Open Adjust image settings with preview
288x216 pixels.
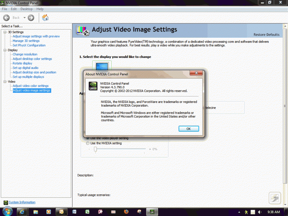click(x=36, y=36)
